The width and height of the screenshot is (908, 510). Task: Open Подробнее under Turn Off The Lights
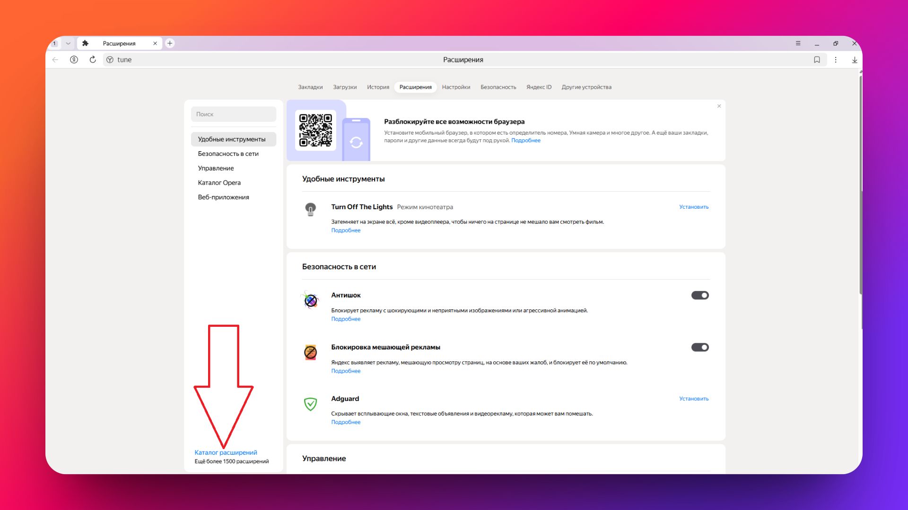(346, 230)
